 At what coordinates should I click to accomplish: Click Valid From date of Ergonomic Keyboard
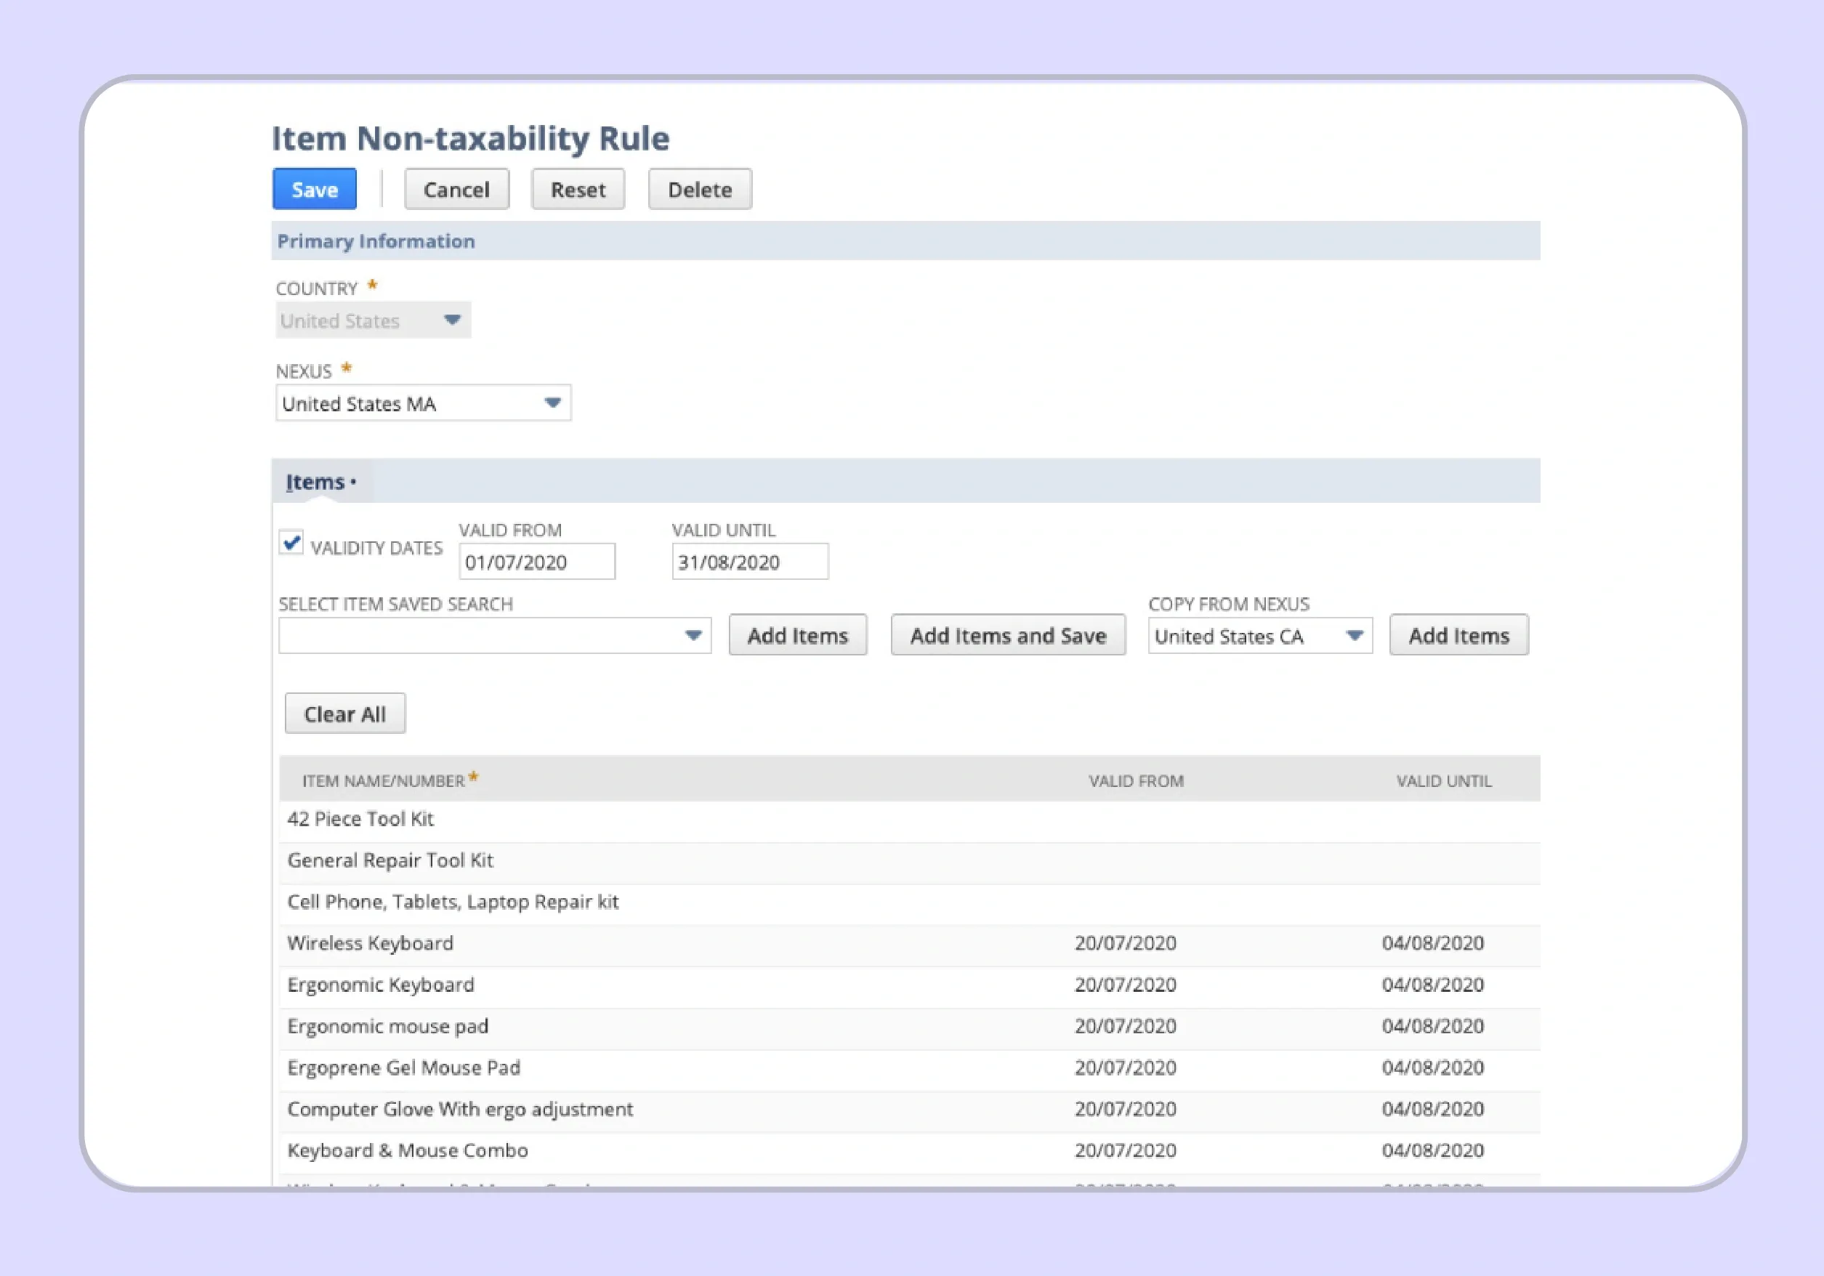[x=1125, y=985]
